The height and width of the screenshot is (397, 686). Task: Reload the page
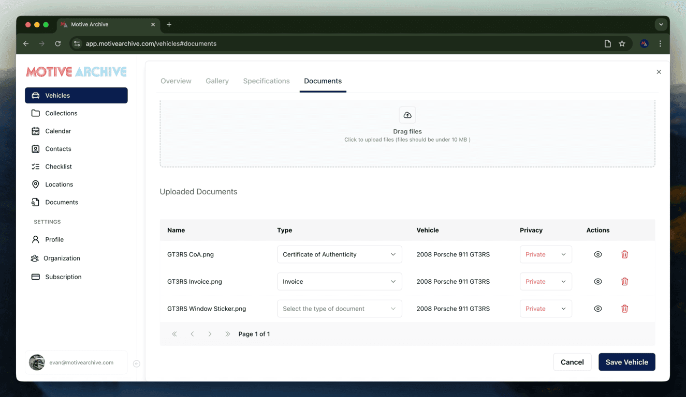pyautogui.click(x=58, y=44)
